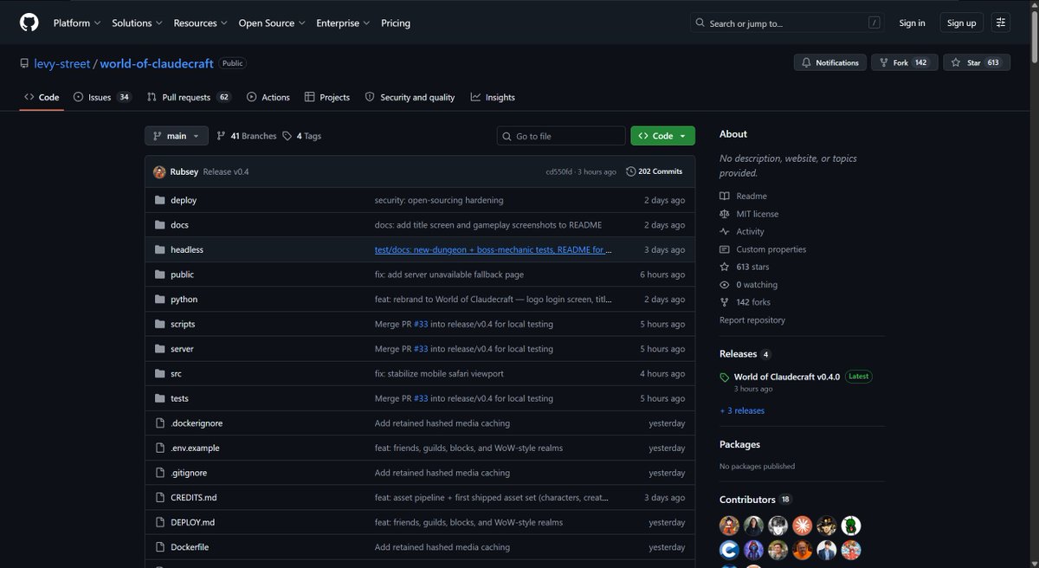View the 41 Branches link
The image size is (1039, 568).
point(247,136)
